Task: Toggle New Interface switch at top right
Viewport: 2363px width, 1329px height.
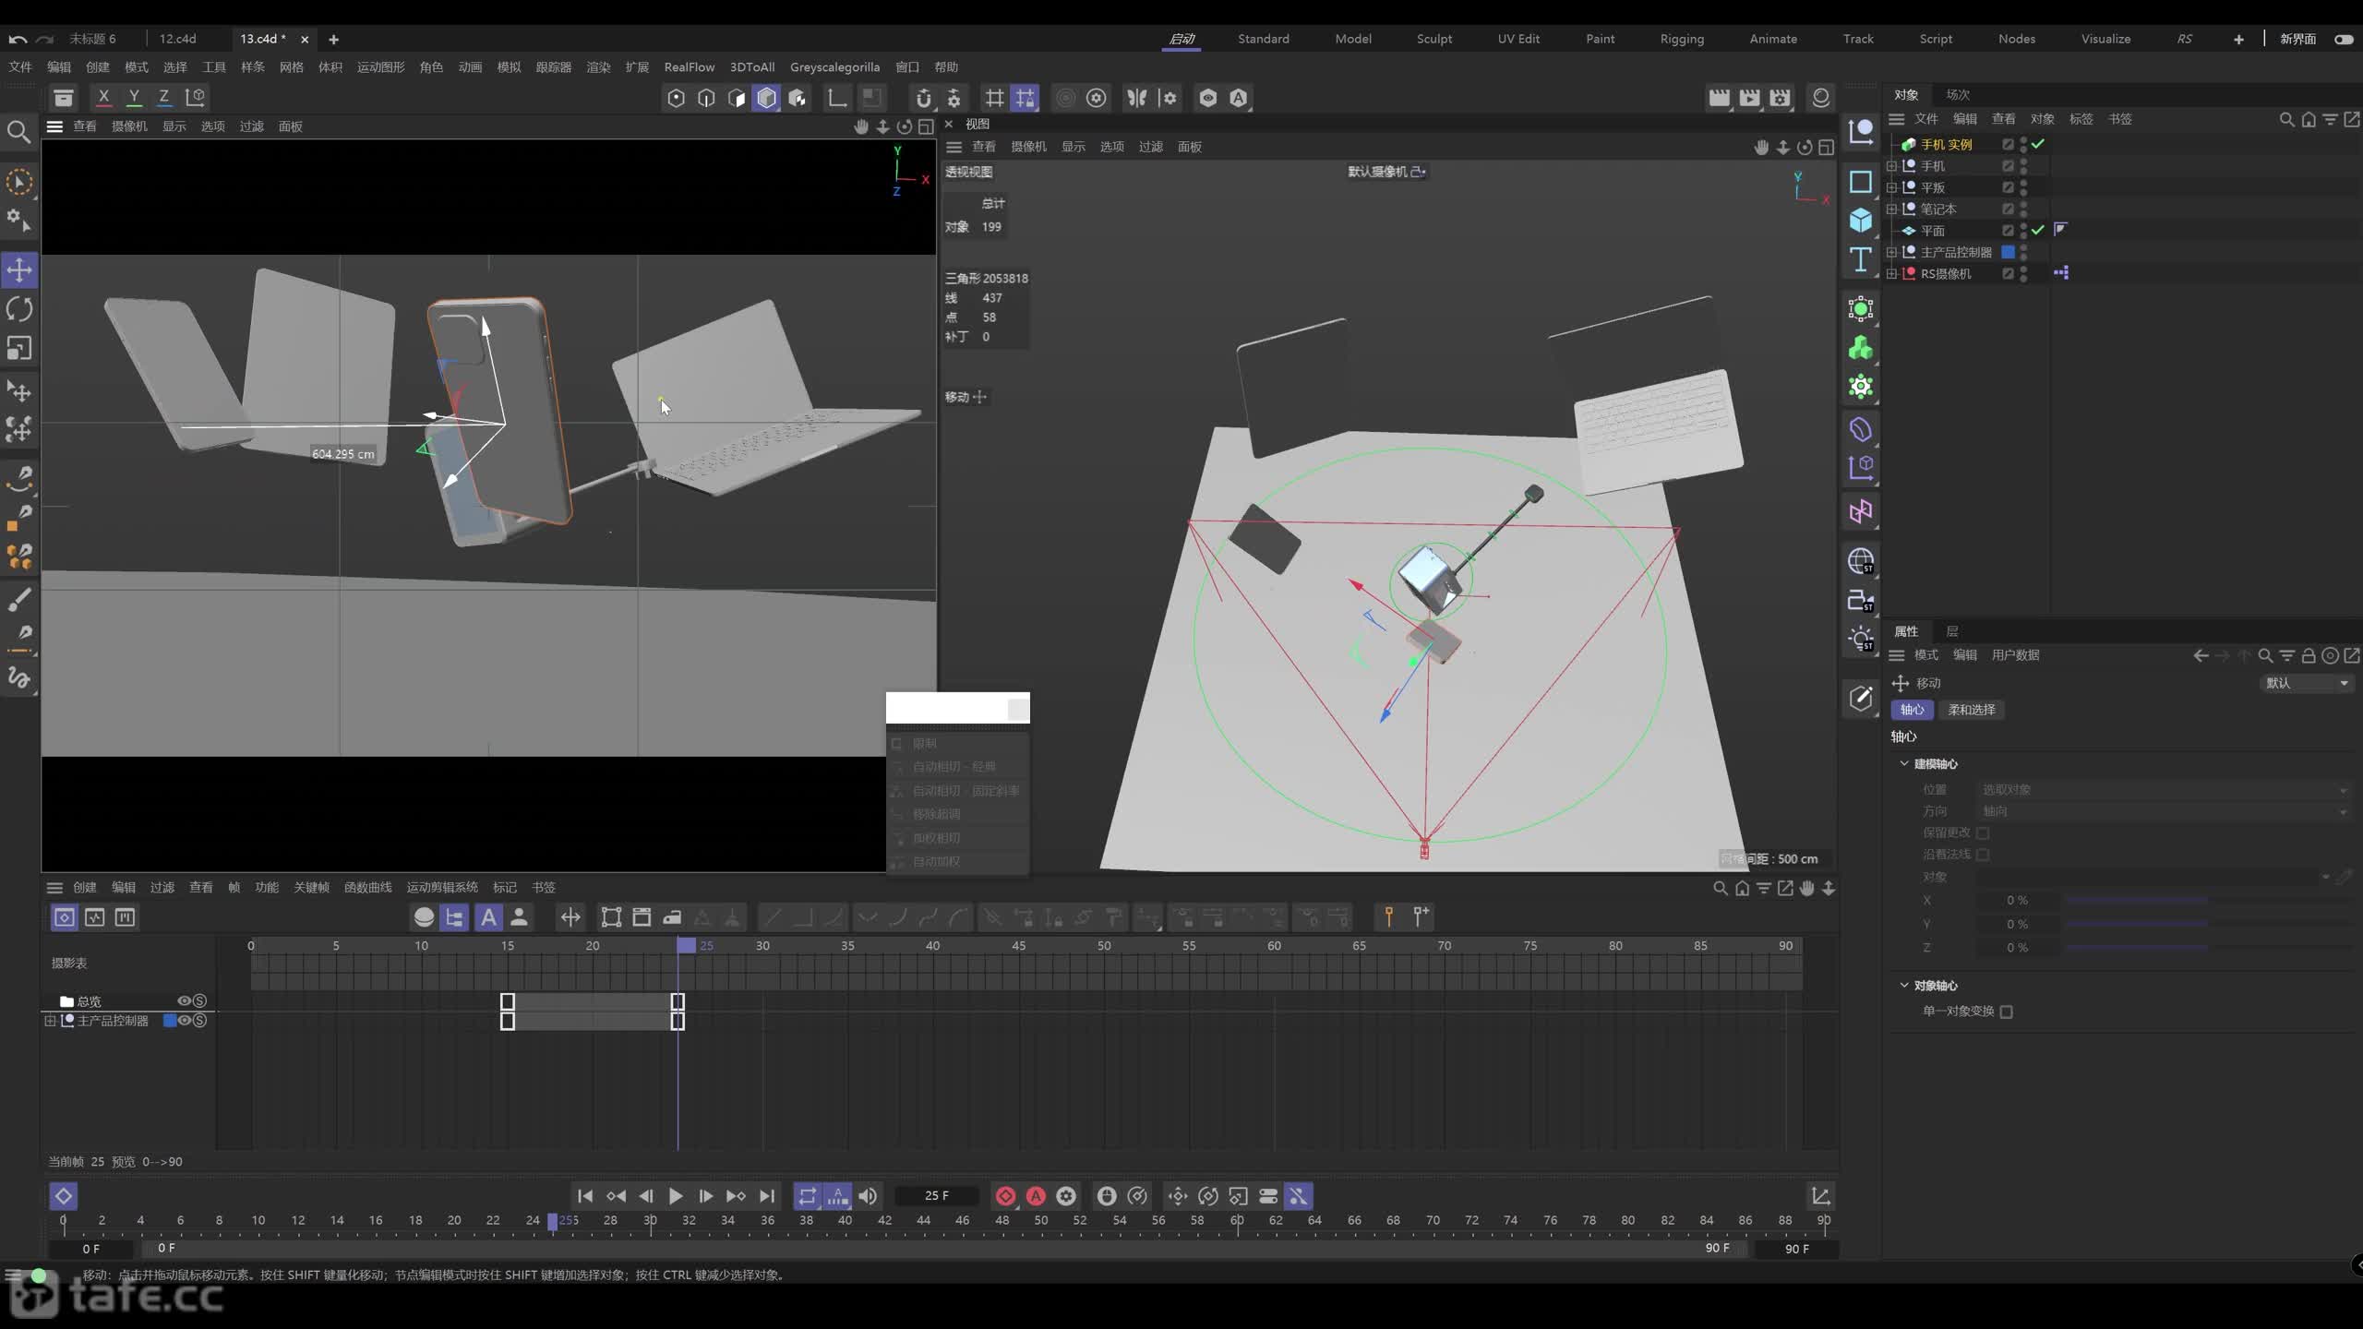Action: coord(2344,39)
